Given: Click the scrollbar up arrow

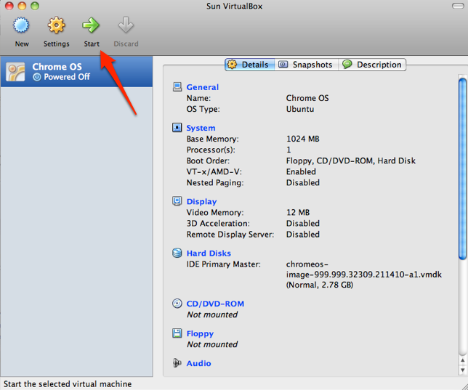Looking at the screenshot, I should pos(462,360).
